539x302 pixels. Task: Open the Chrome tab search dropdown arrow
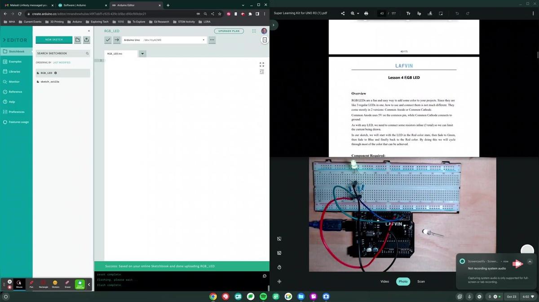(x=243, y=5)
